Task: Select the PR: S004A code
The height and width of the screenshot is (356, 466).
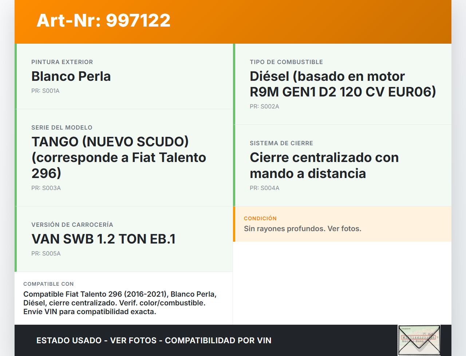Action: tap(265, 188)
